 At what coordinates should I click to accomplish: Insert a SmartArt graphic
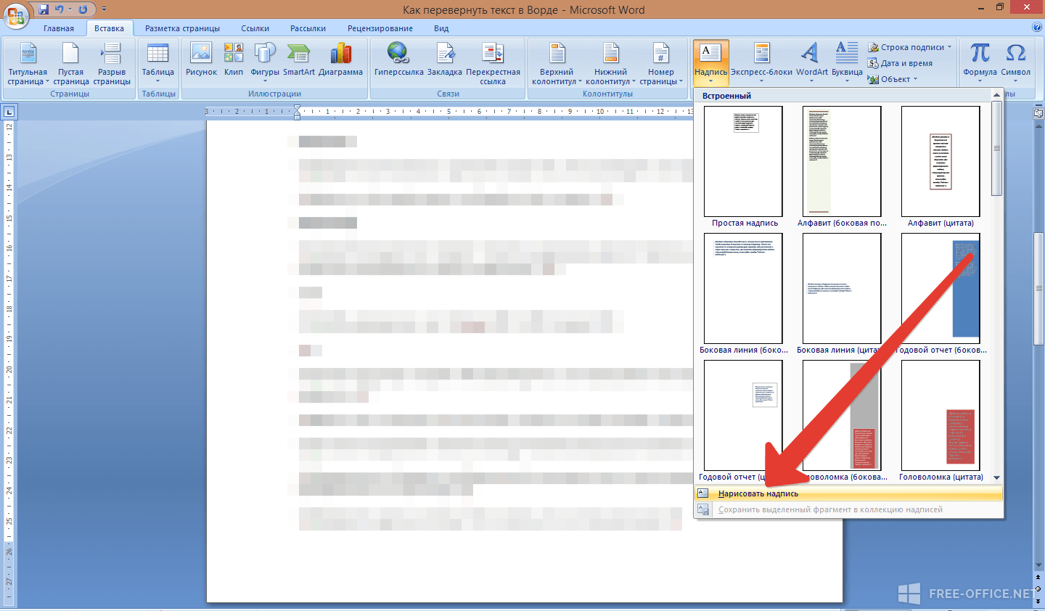tap(299, 60)
